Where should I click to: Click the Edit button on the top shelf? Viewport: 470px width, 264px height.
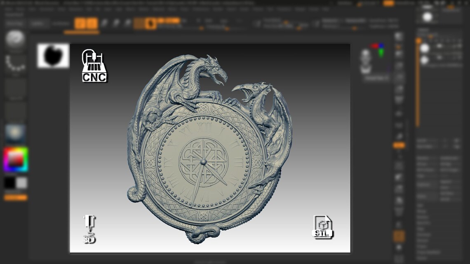(80, 23)
